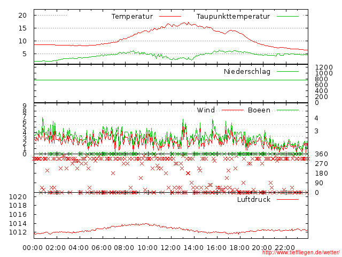Click the 06:00 time axis label
Screen dimensions: 342x257
pyautogui.click(x=102, y=248)
